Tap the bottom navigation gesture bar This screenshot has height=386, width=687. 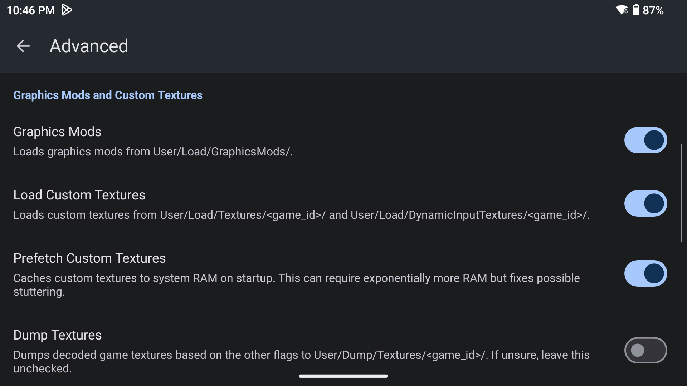(x=343, y=376)
